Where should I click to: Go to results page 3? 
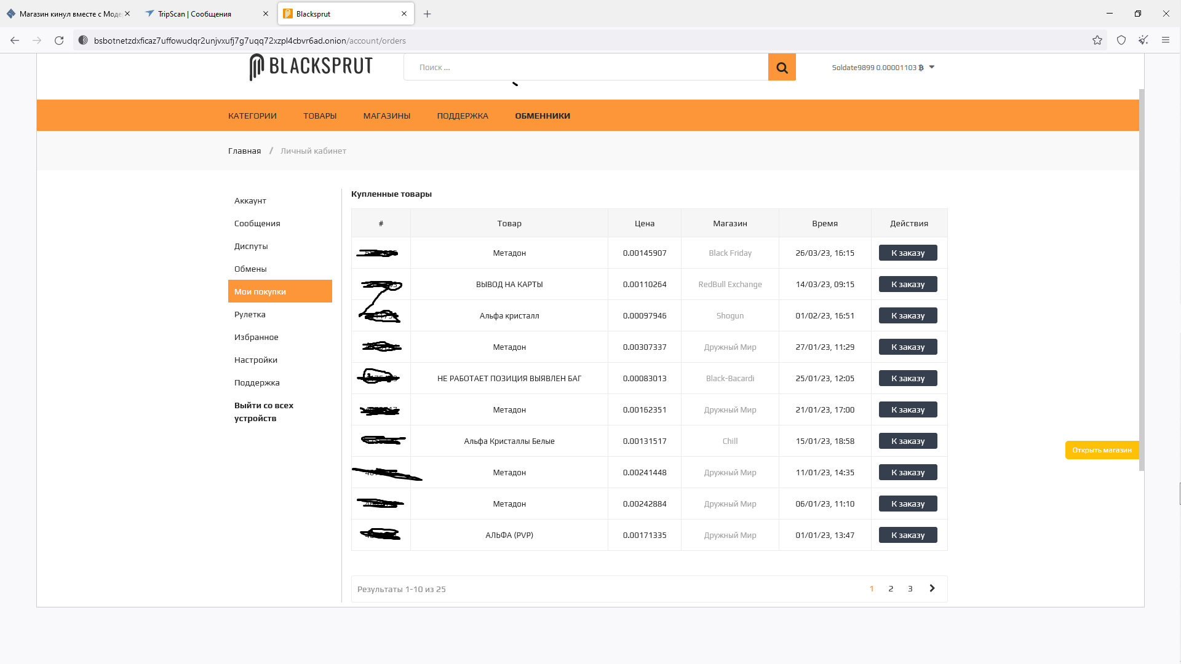(x=910, y=589)
